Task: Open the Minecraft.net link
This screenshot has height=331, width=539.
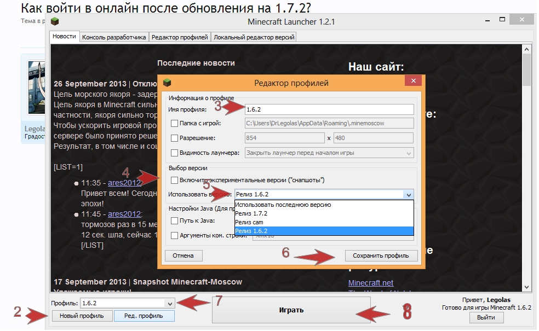Action: click(371, 283)
